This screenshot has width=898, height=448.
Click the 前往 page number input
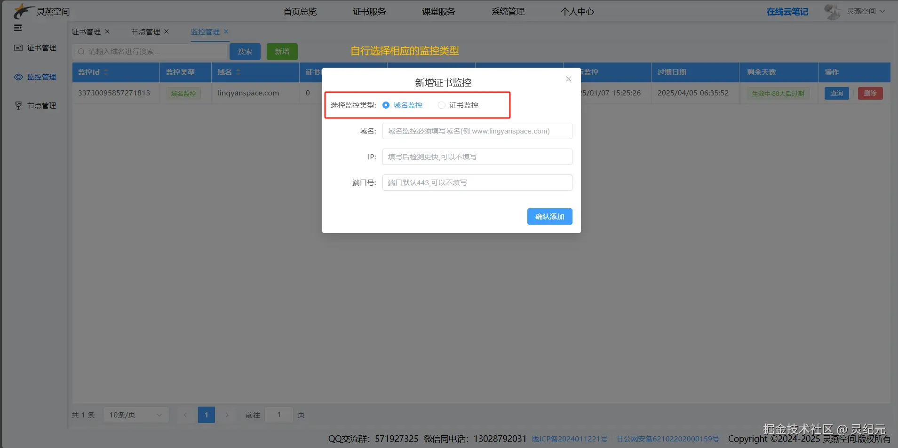pos(279,415)
